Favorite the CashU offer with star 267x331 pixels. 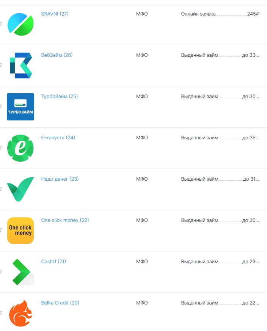[1, 271]
